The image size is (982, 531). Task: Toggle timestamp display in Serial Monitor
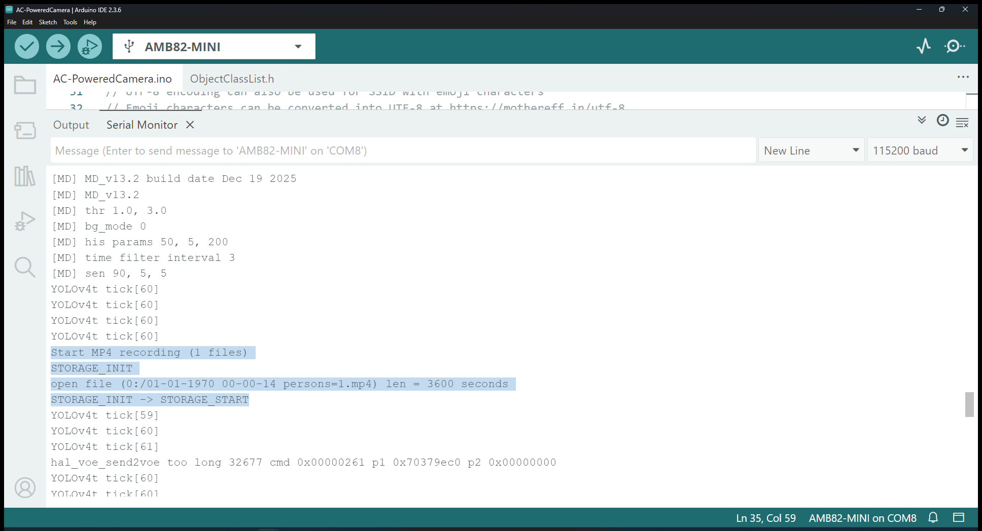click(942, 121)
